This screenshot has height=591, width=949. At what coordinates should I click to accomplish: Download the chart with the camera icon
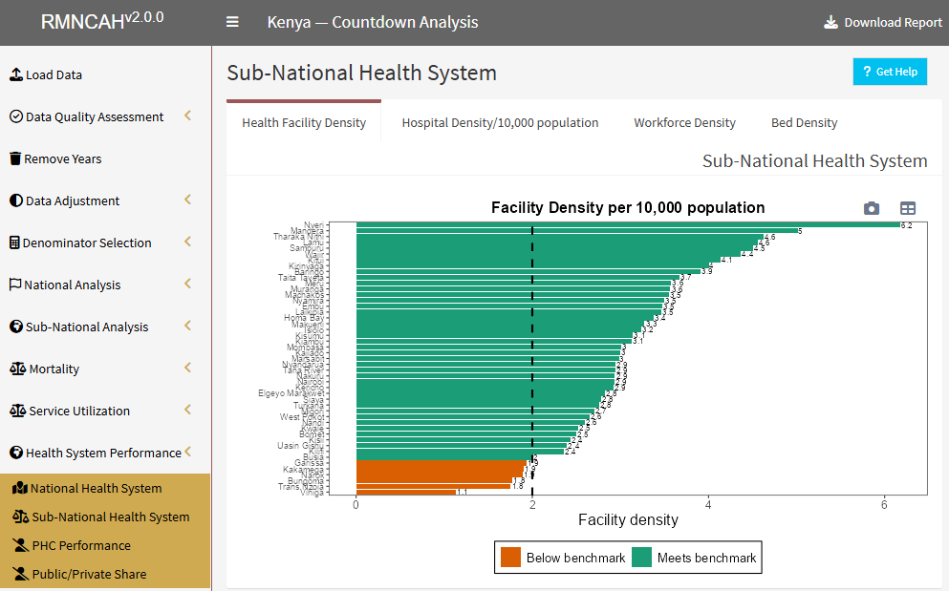pyautogui.click(x=872, y=208)
